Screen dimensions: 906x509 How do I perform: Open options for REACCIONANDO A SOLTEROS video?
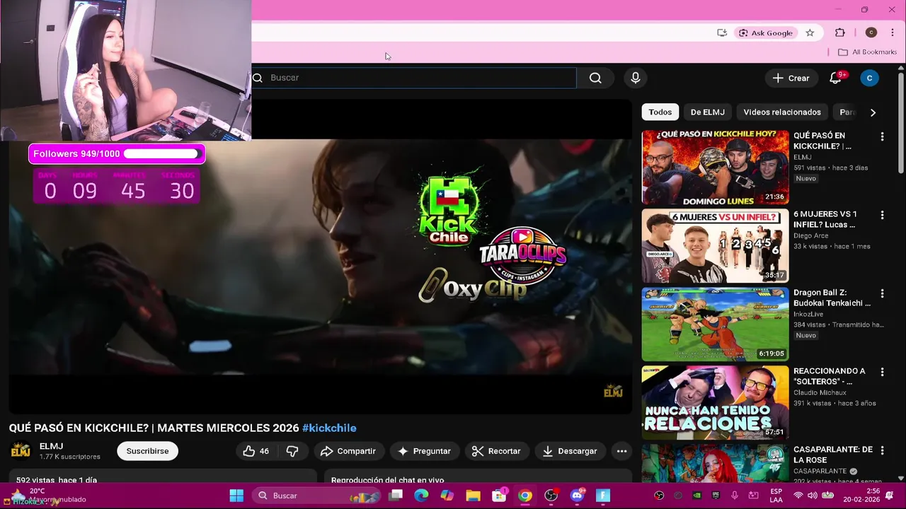(882, 372)
